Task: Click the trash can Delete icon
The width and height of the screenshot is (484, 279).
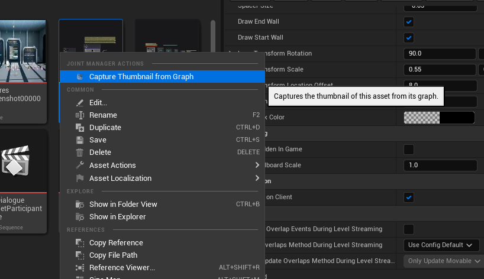Action: [79, 153]
